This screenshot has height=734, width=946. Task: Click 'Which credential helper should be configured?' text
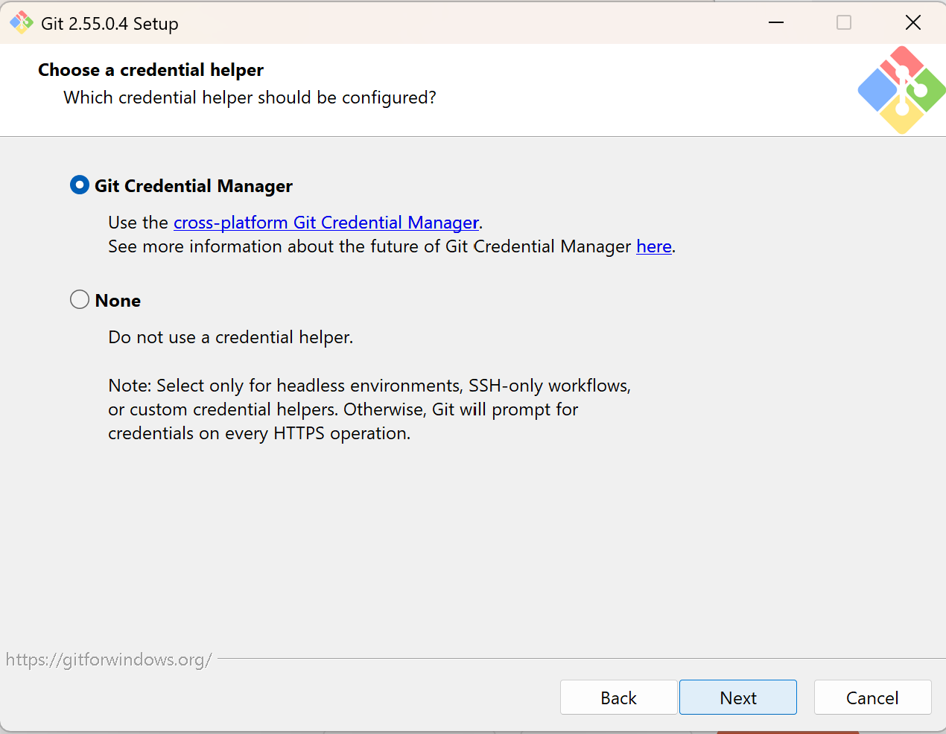coord(250,98)
